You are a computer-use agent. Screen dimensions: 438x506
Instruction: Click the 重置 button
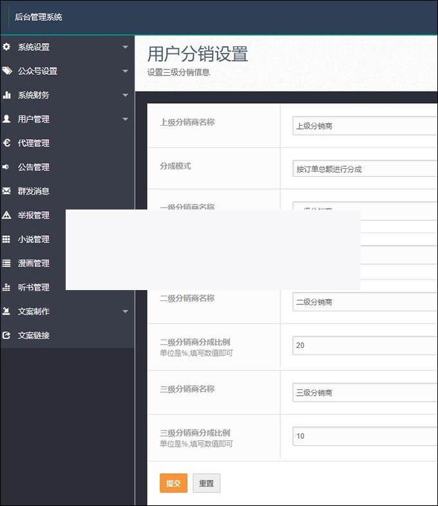[206, 483]
